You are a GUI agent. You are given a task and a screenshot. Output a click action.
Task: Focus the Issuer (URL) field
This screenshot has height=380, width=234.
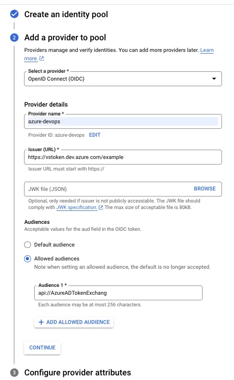(123, 157)
